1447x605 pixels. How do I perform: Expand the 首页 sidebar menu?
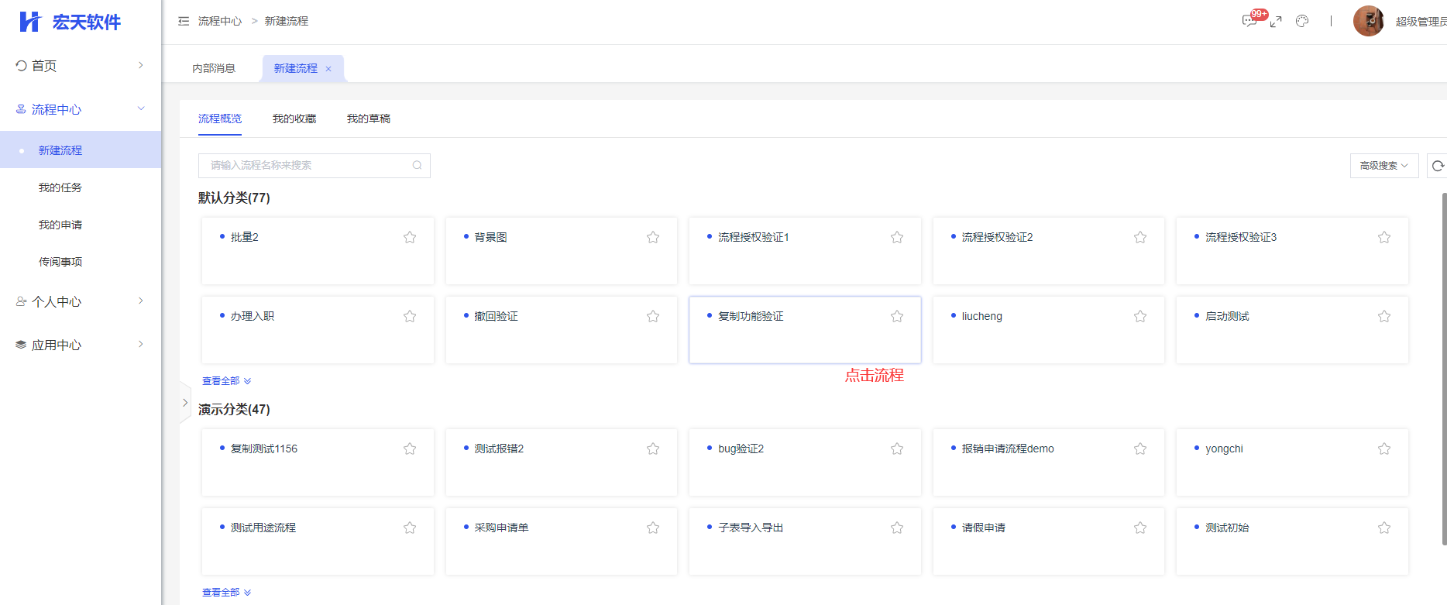point(81,66)
